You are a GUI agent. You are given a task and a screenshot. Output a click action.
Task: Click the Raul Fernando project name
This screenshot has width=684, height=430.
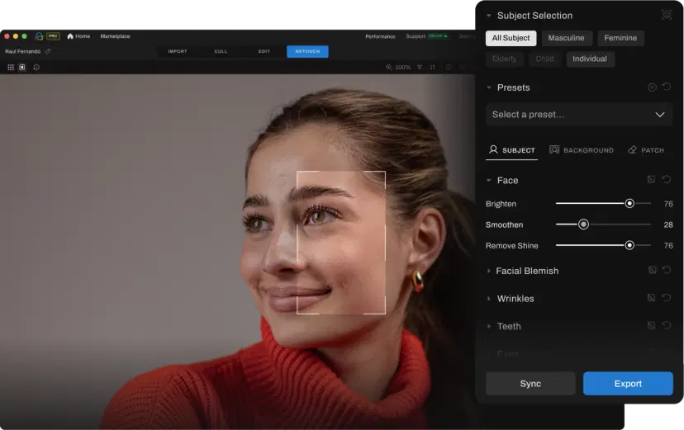[x=22, y=51]
